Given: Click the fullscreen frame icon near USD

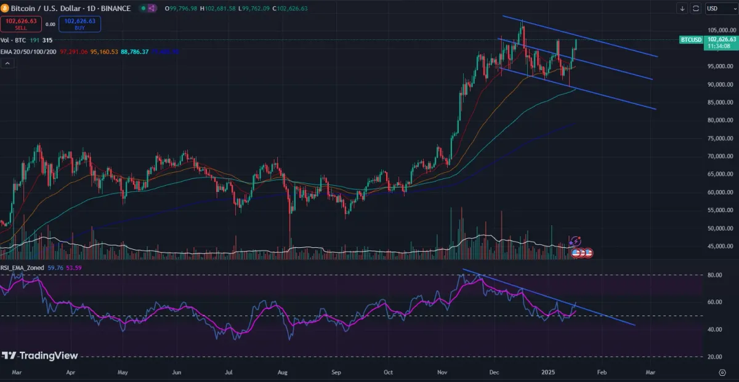Looking at the screenshot, I should (696, 9).
